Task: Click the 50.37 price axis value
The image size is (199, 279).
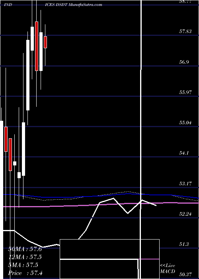Action: click(185, 275)
